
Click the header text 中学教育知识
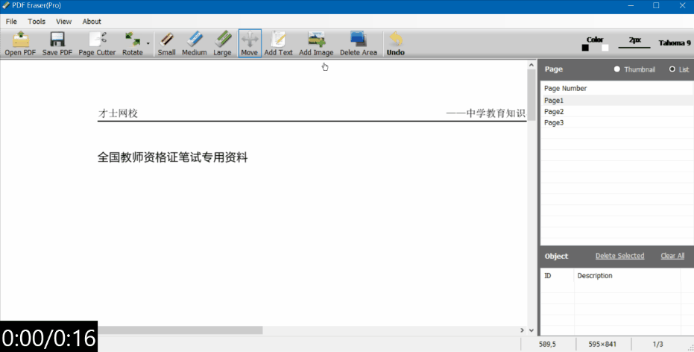(x=496, y=113)
